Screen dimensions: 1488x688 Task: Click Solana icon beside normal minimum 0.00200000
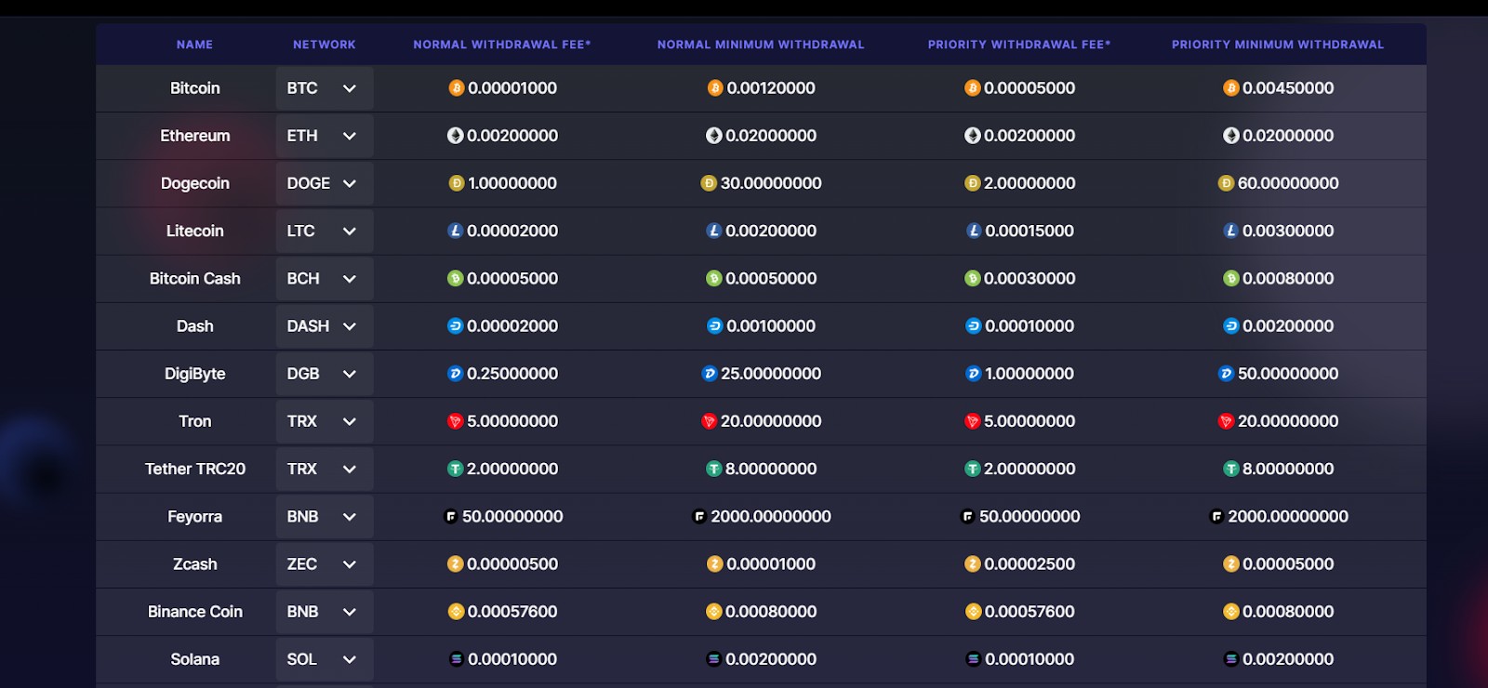714,659
